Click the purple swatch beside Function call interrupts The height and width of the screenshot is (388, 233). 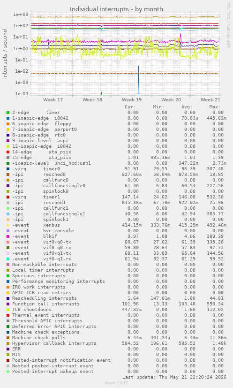8,304
